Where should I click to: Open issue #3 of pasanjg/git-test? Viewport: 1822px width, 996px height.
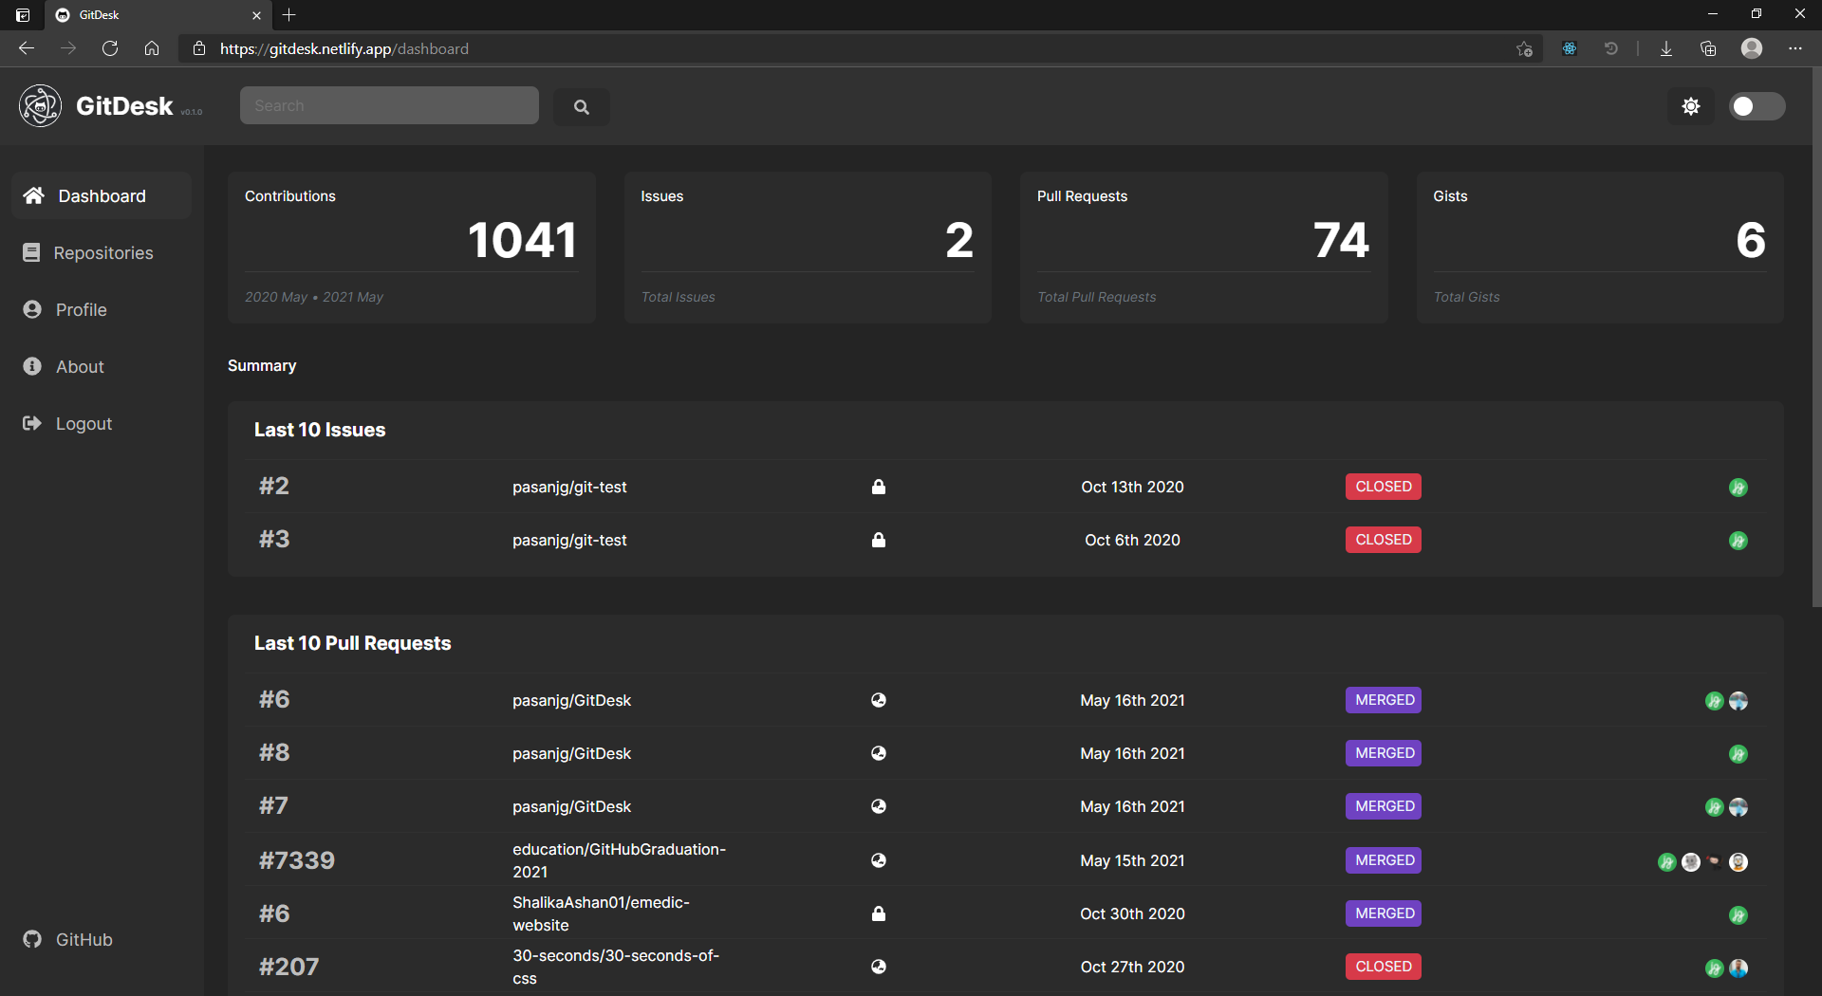274,539
